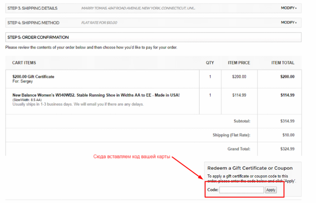Image resolution: width=316 pixels, height=203 pixels.
Task: Click the bold $114.99 item total
Action: tap(288, 95)
